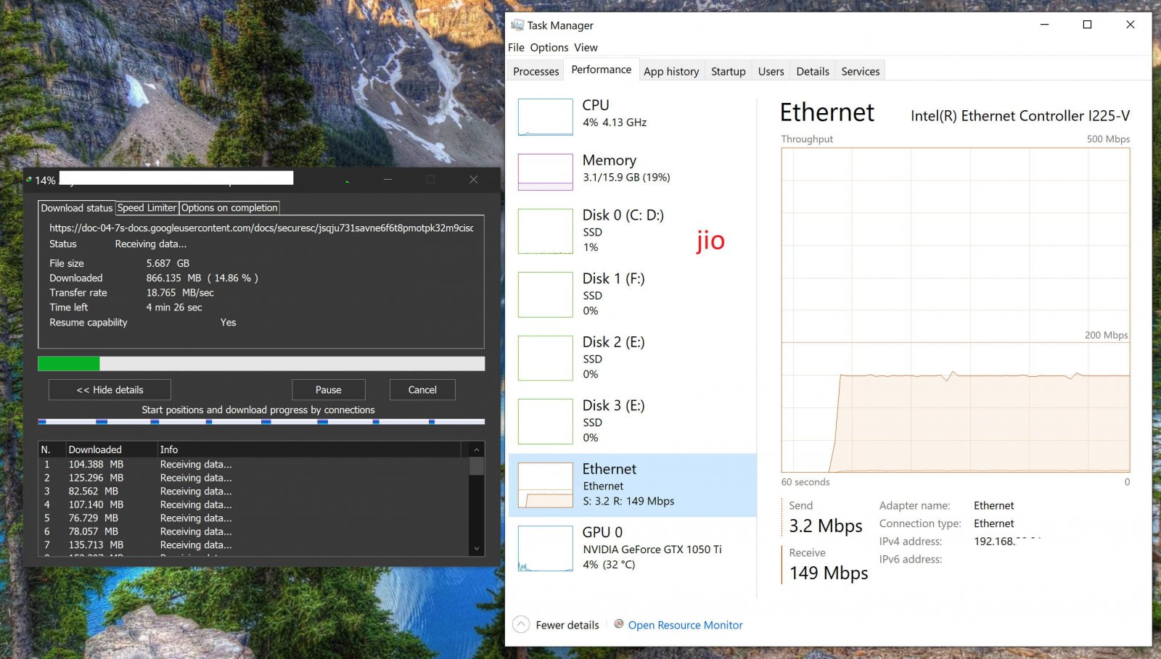1161x659 pixels.
Task: Click the connections list scrollbar up arrow
Action: (477, 449)
